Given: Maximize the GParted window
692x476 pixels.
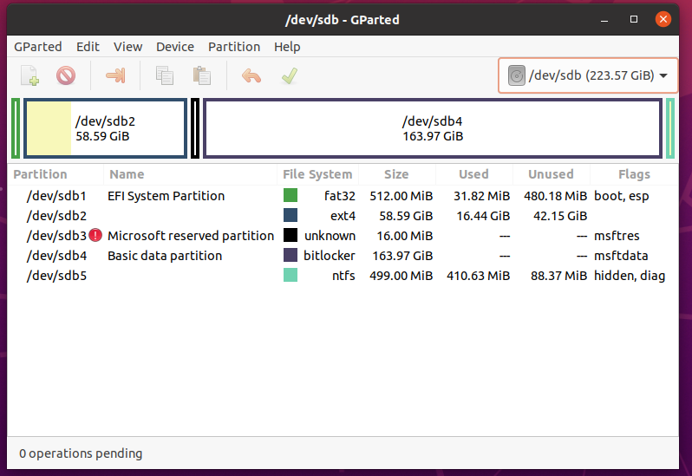Looking at the screenshot, I should (634, 19).
